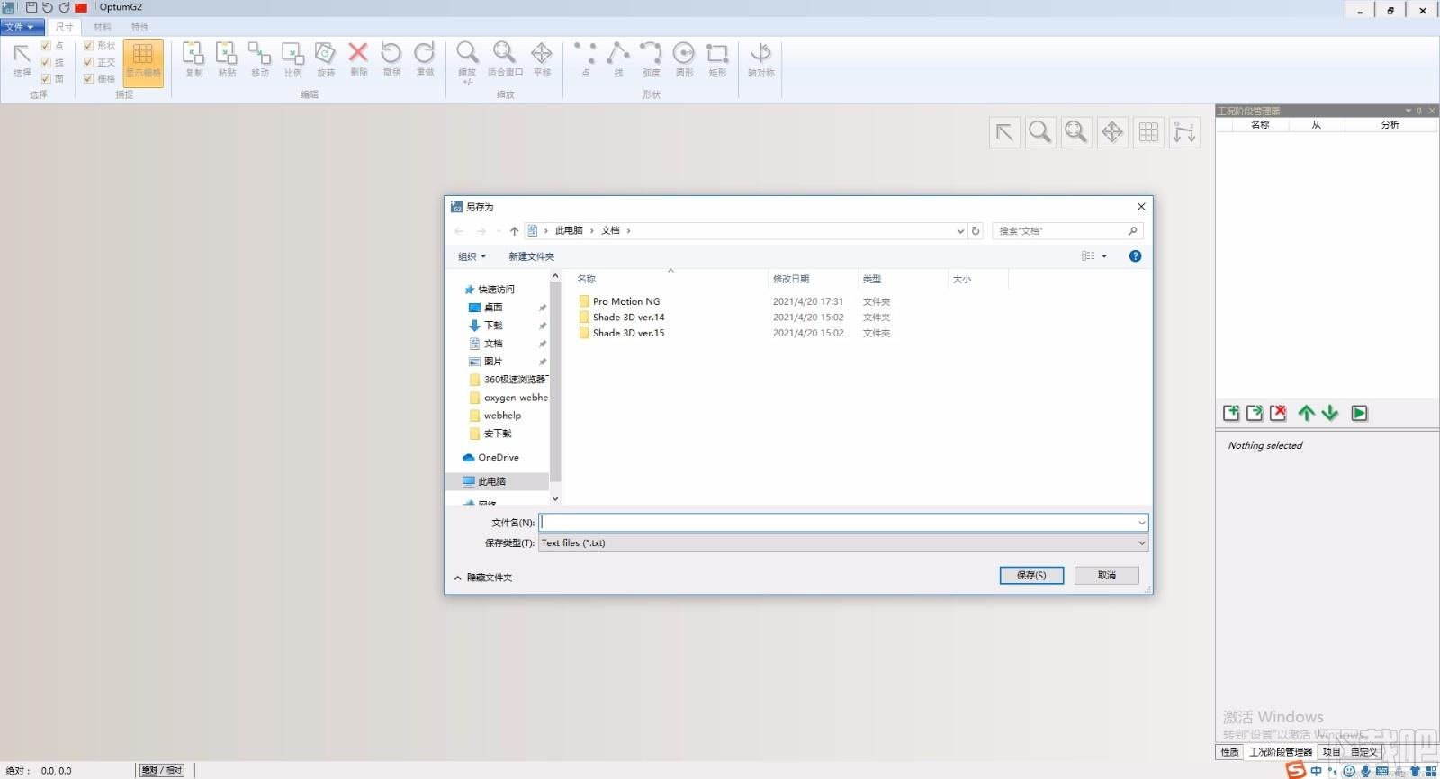
Task: Click the 重做 redo ribbon icon
Action: [x=425, y=59]
